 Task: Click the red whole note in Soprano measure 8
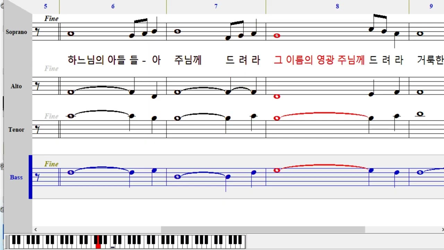(277, 36)
